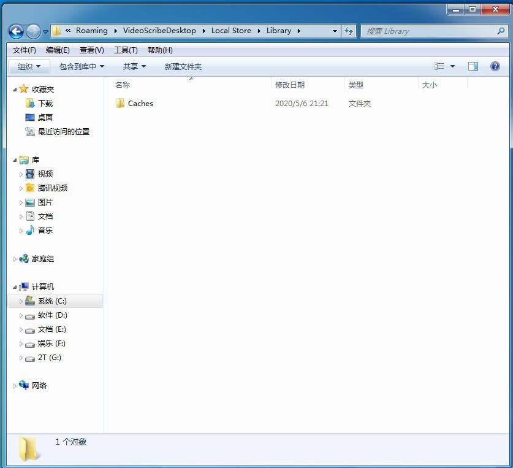Click the change view icon
The image size is (513, 468).
439,66
